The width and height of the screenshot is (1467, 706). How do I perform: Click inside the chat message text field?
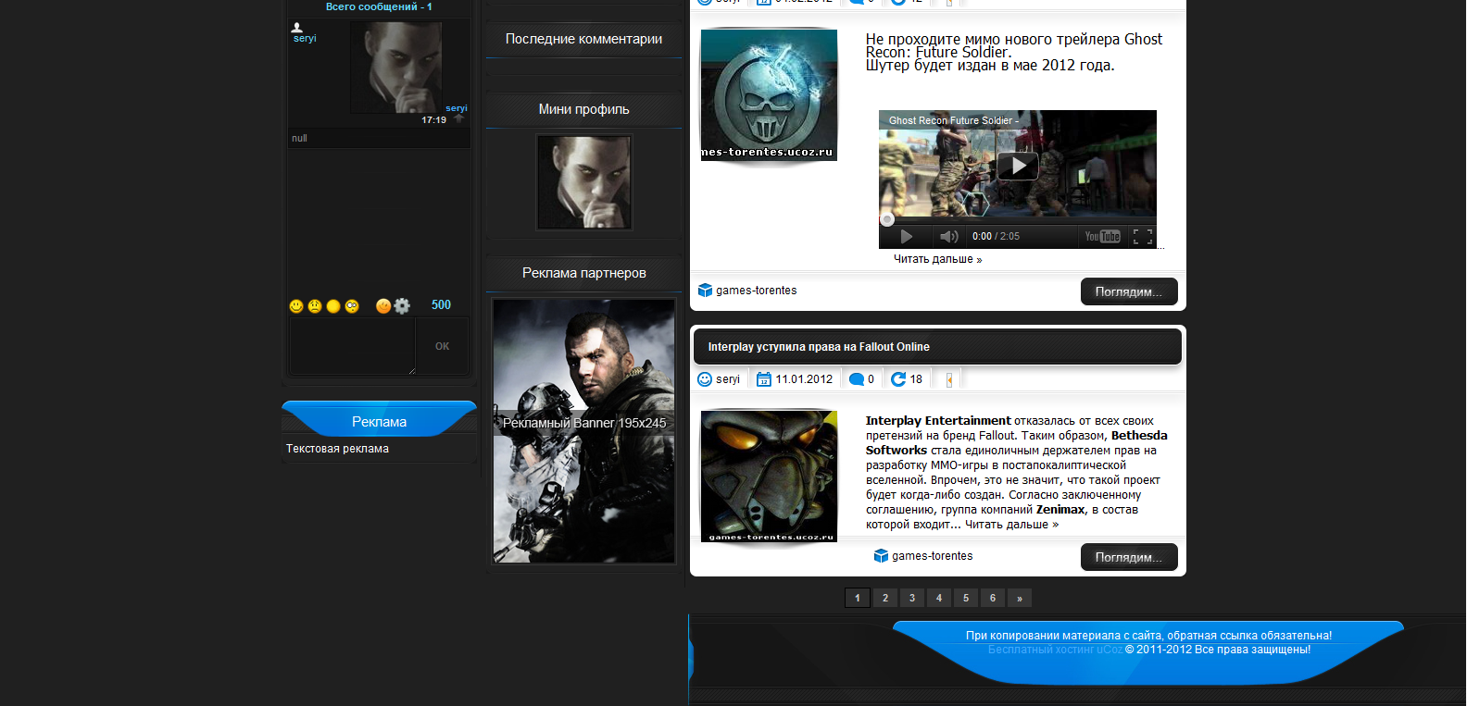(x=352, y=346)
